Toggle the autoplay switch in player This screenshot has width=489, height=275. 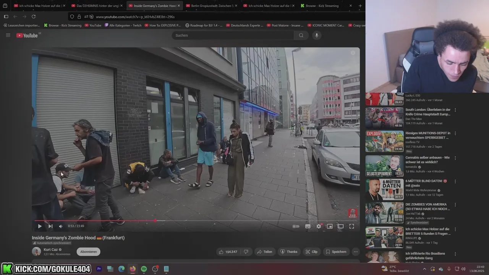[x=296, y=226]
